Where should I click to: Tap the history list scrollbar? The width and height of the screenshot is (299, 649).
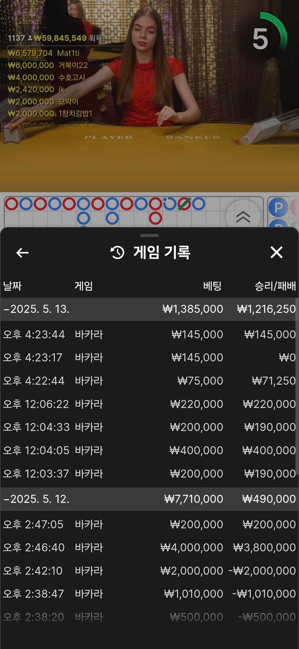tap(297, 386)
